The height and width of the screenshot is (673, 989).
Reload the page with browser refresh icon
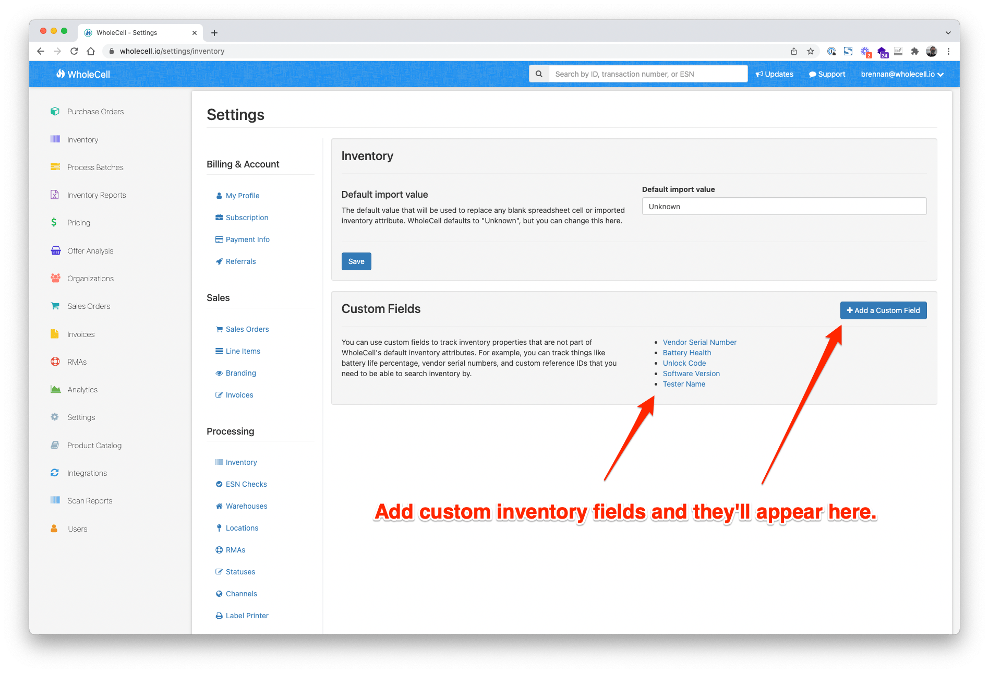coord(74,51)
